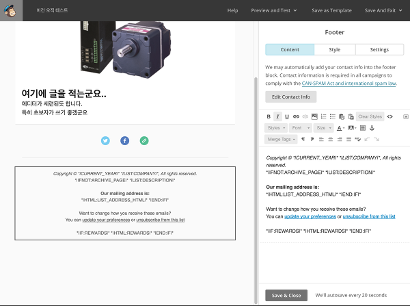The image size is (410, 306).
Task: Insert an image using the image icon
Action: pos(314,116)
